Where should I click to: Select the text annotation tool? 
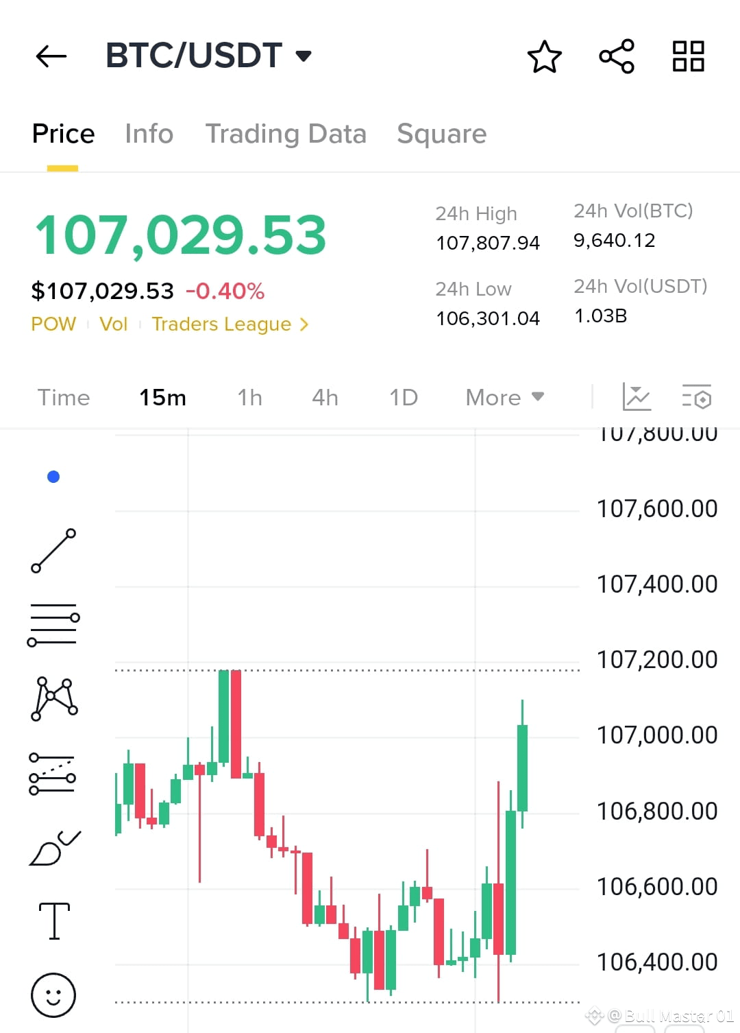point(53,921)
